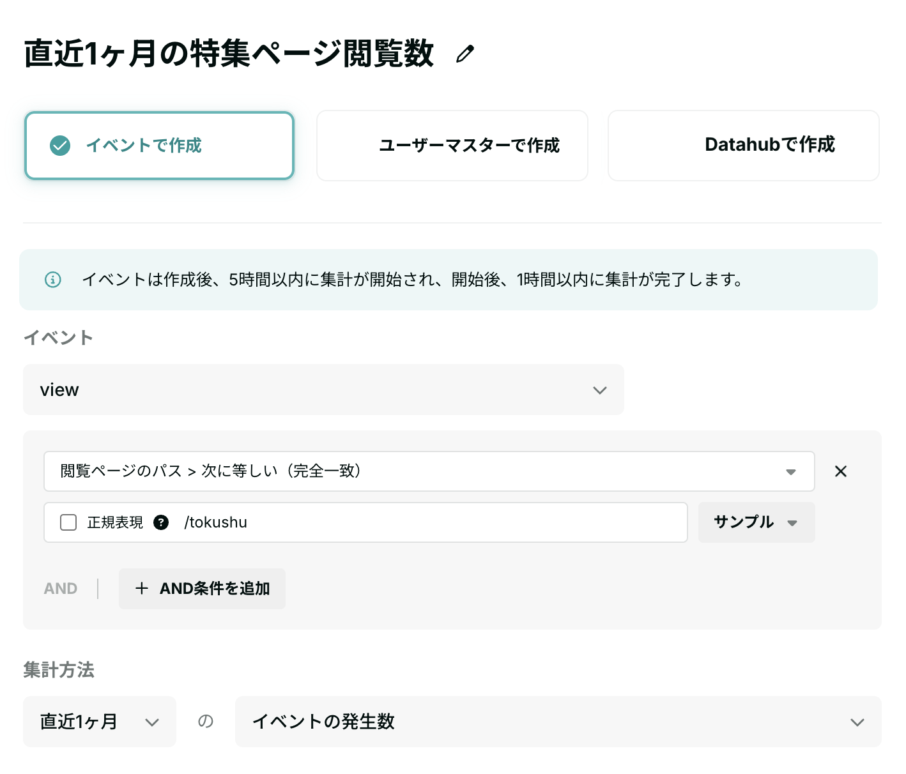Image resolution: width=906 pixels, height=774 pixels.
Task: Click the 集計方法 section label
Action: point(59,669)
